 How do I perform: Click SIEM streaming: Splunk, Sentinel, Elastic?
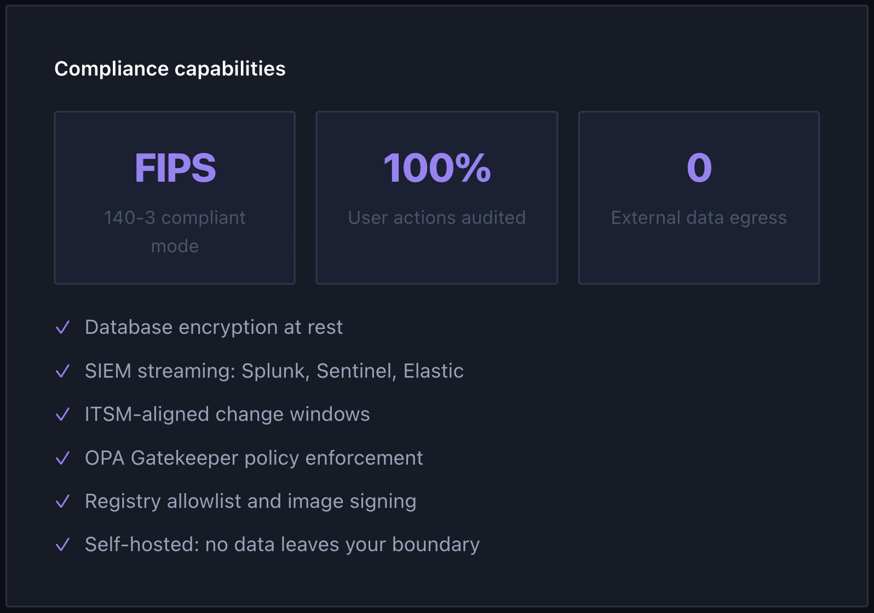pos(274,371)
